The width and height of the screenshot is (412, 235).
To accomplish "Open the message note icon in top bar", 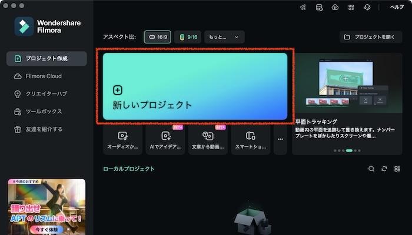I will pyautogui.click(x=319, y=8).
